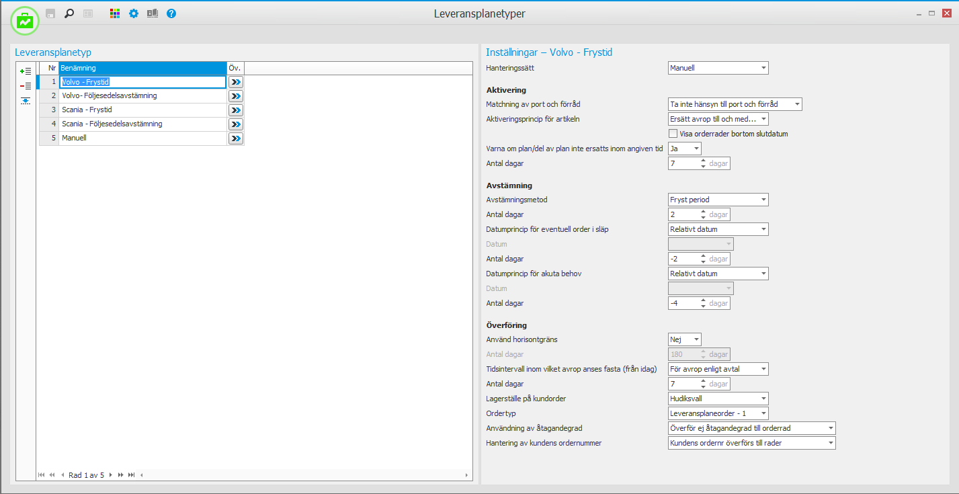
Task: Open Öv. arrows for Scania - Frystid row
Action: [x=236, y=110]
